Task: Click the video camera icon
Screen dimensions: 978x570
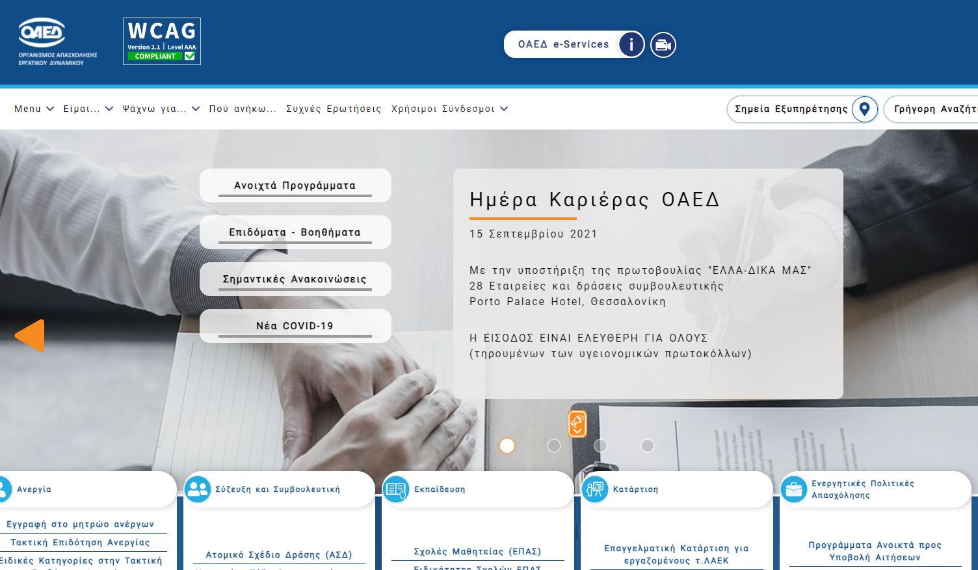Action: click(x=663, y=45)
